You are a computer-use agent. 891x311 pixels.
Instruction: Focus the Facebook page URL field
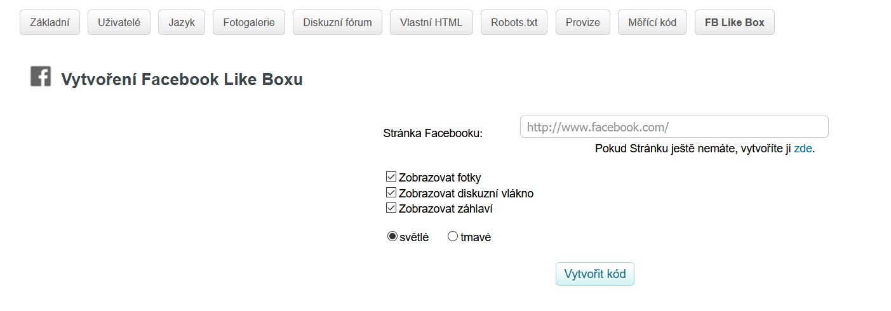(x=674, y=127)
